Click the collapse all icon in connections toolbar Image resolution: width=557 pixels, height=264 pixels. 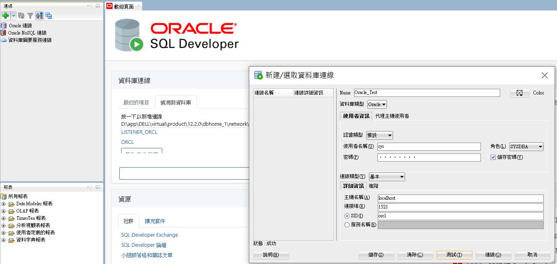click(48, 16)
